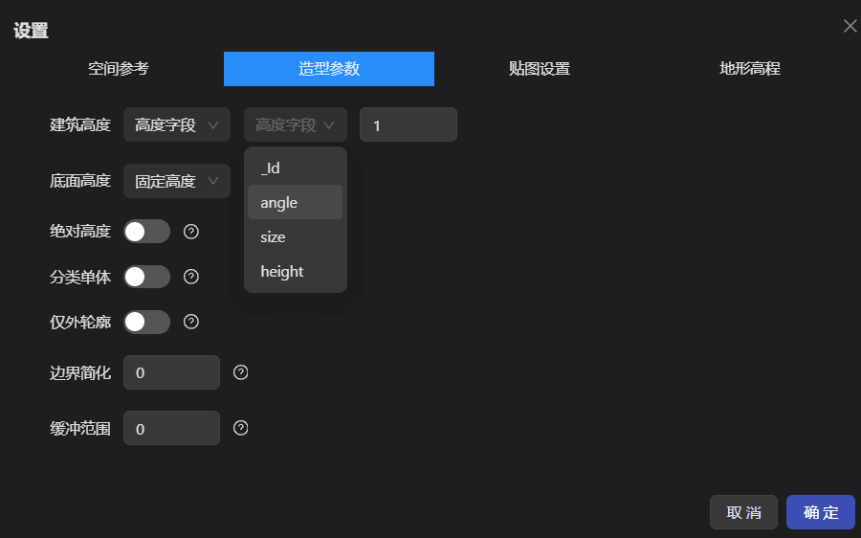Expand the 底面高度 固定高度 dropdown

(x=176, y=181)
